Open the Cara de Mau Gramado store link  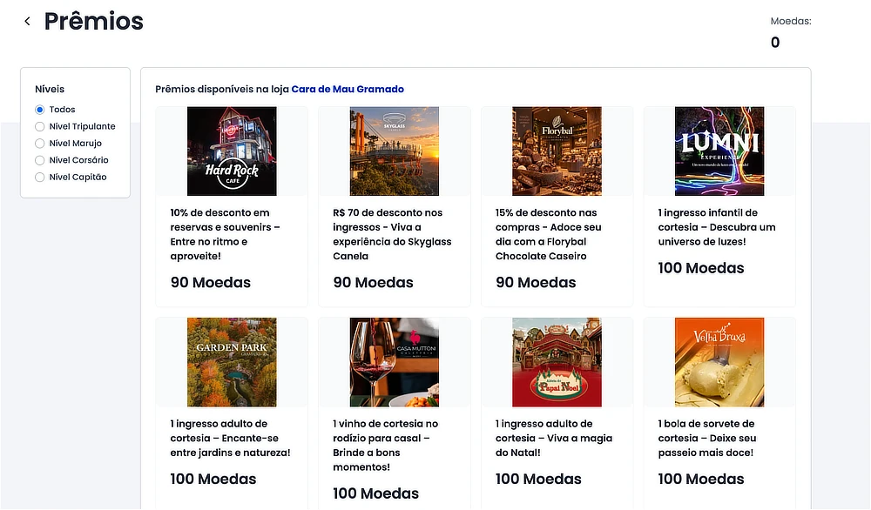348,90
